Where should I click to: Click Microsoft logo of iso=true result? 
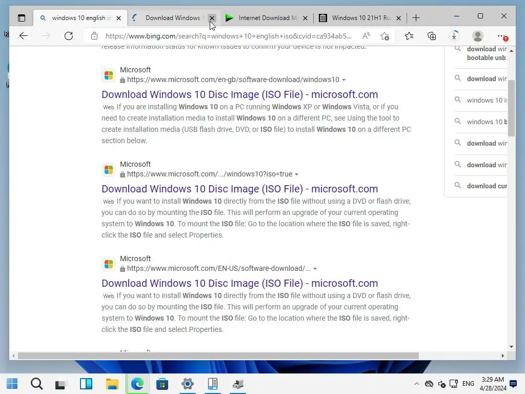(x=109, y=169)
